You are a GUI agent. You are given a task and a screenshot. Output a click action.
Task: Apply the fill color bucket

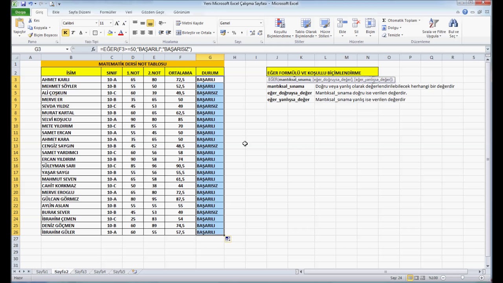pyautogui.click(x=110, y=33)
